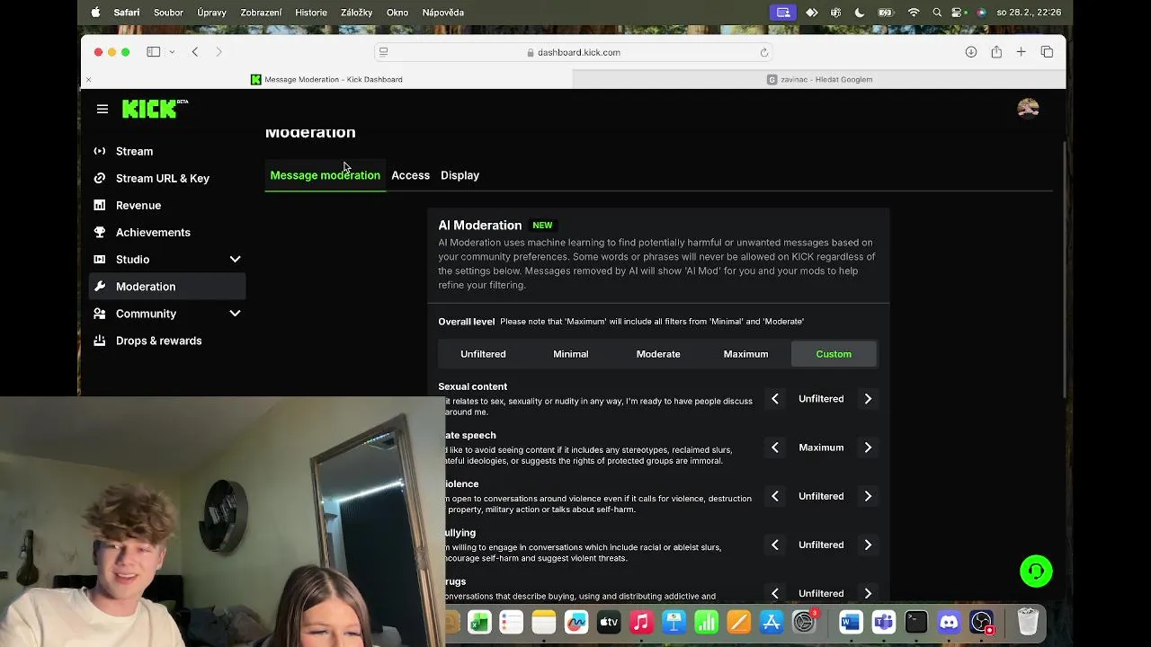Screen dimensions: 1151x647
Task: Open the profile avatar menu
Action: pyautogui.click(x=1028, y=109)
